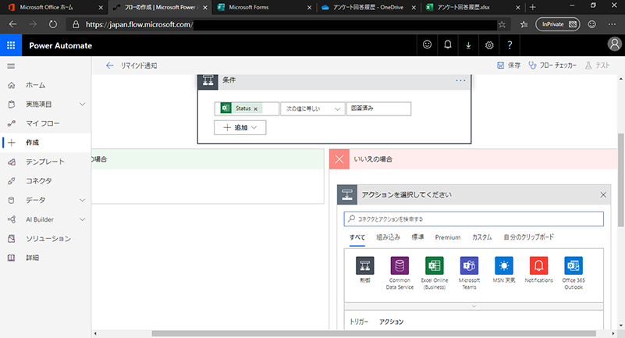This screenshot has height=338, width=625.
Task: Select the Excel Online (Business) connector icon
Action: coord(434,265)
